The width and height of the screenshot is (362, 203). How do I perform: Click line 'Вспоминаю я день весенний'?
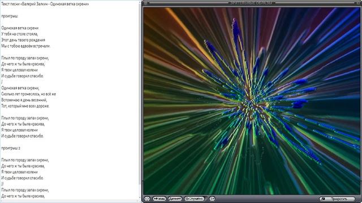24,100
